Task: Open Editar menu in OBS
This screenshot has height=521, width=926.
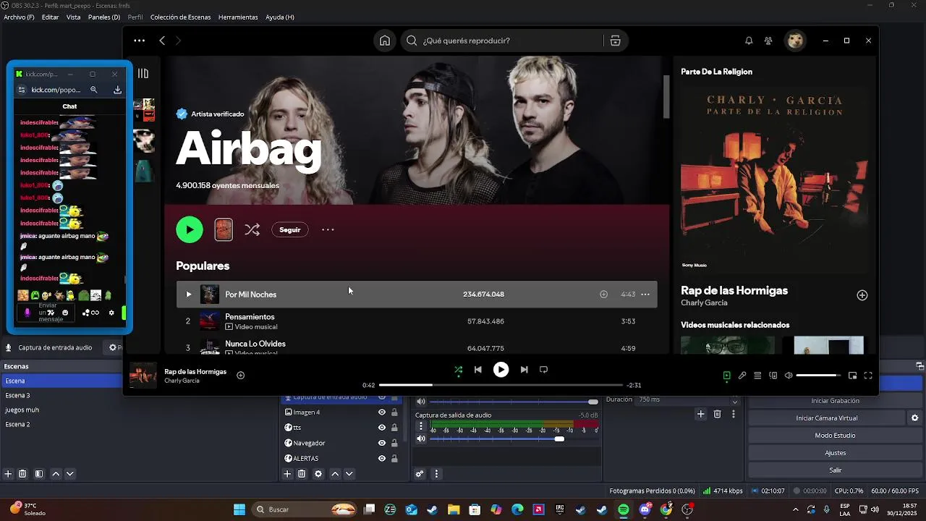Action: point(51,17)
